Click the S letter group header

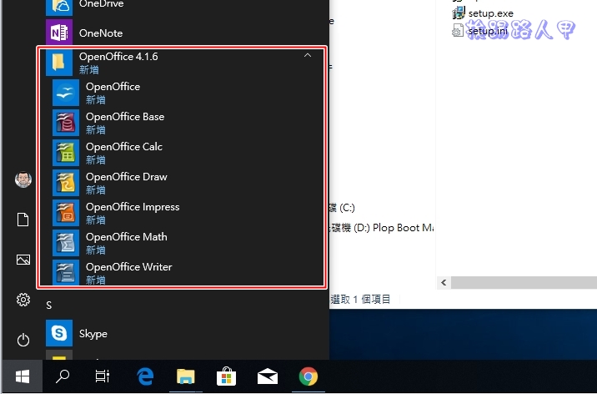(48, 306)
